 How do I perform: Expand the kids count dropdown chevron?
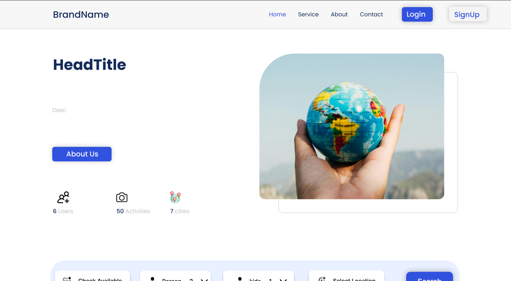(x=283, y=279)
